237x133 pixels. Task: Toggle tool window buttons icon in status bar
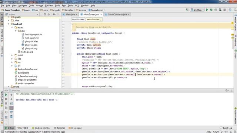click(x=3, y=132)
